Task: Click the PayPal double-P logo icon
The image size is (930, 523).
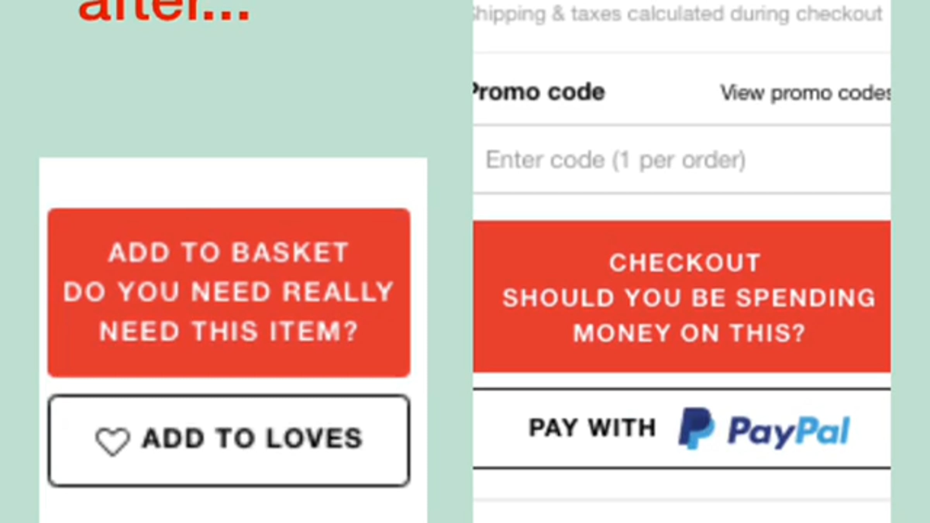Action: (696, 428)
